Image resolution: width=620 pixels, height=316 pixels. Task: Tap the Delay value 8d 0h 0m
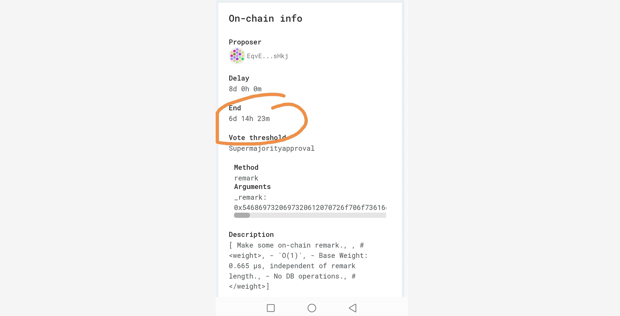245,89
